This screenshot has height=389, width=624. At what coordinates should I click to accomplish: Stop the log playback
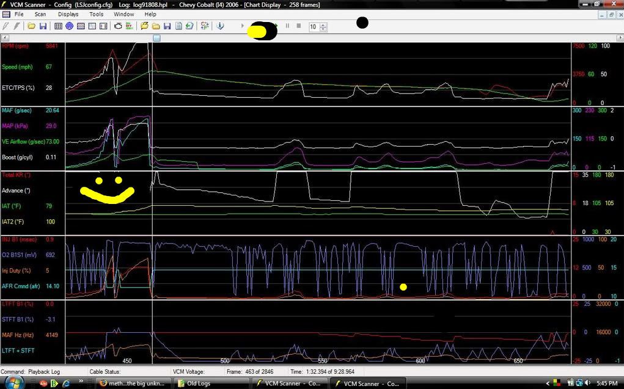[299, 26]
